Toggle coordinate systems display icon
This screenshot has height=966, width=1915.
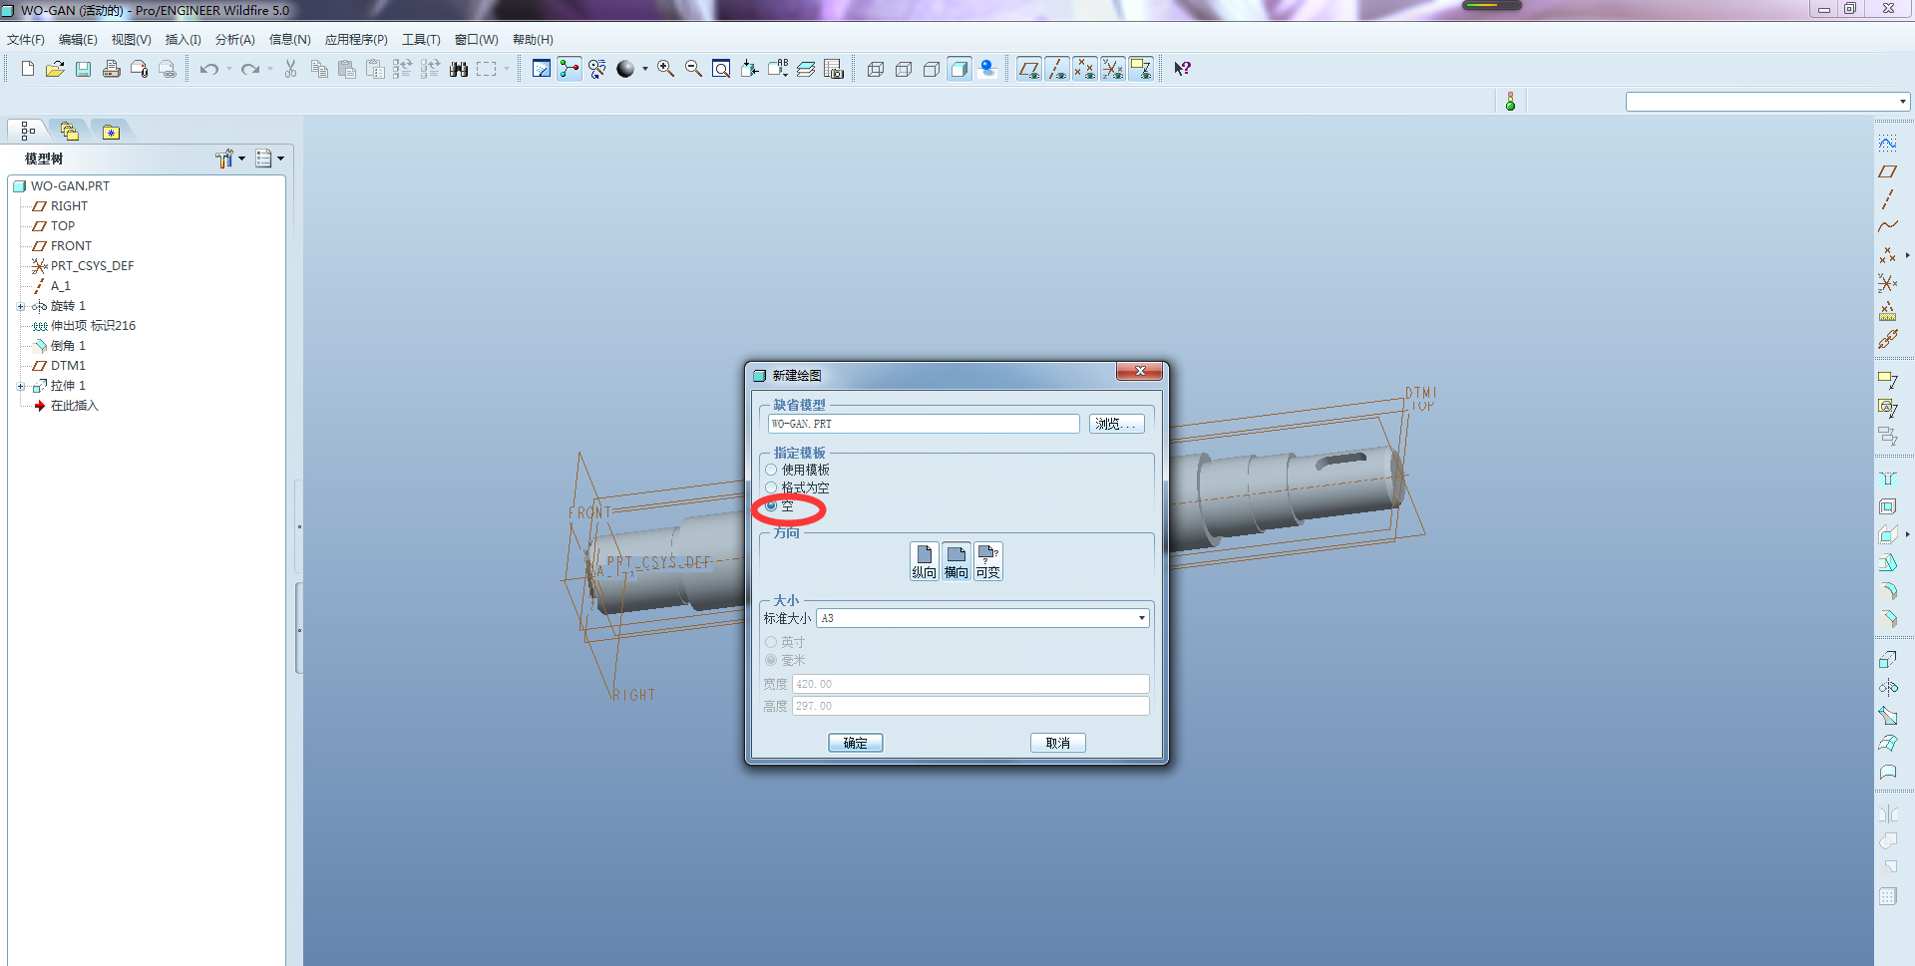coord(1113,69)
